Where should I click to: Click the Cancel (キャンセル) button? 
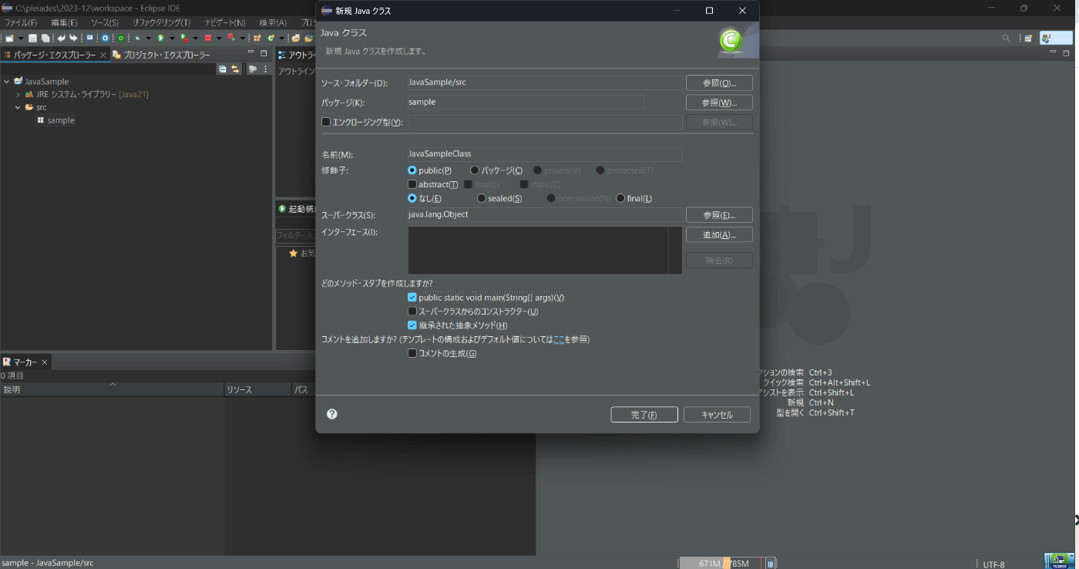point(717,415)
